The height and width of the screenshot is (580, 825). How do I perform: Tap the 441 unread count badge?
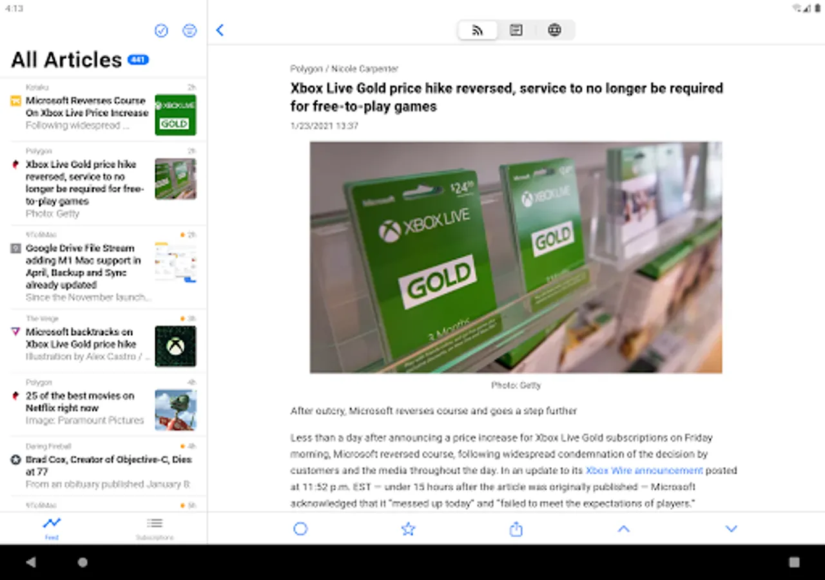pos(138,59)
